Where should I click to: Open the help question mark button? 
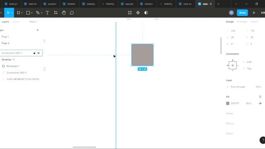click(x=263, y=140)
